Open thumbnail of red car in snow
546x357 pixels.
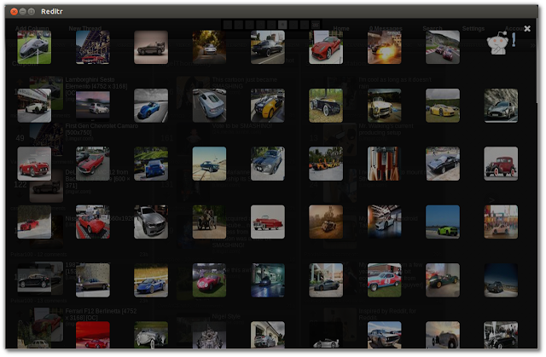pyautogui.click(x=34, y=222)
